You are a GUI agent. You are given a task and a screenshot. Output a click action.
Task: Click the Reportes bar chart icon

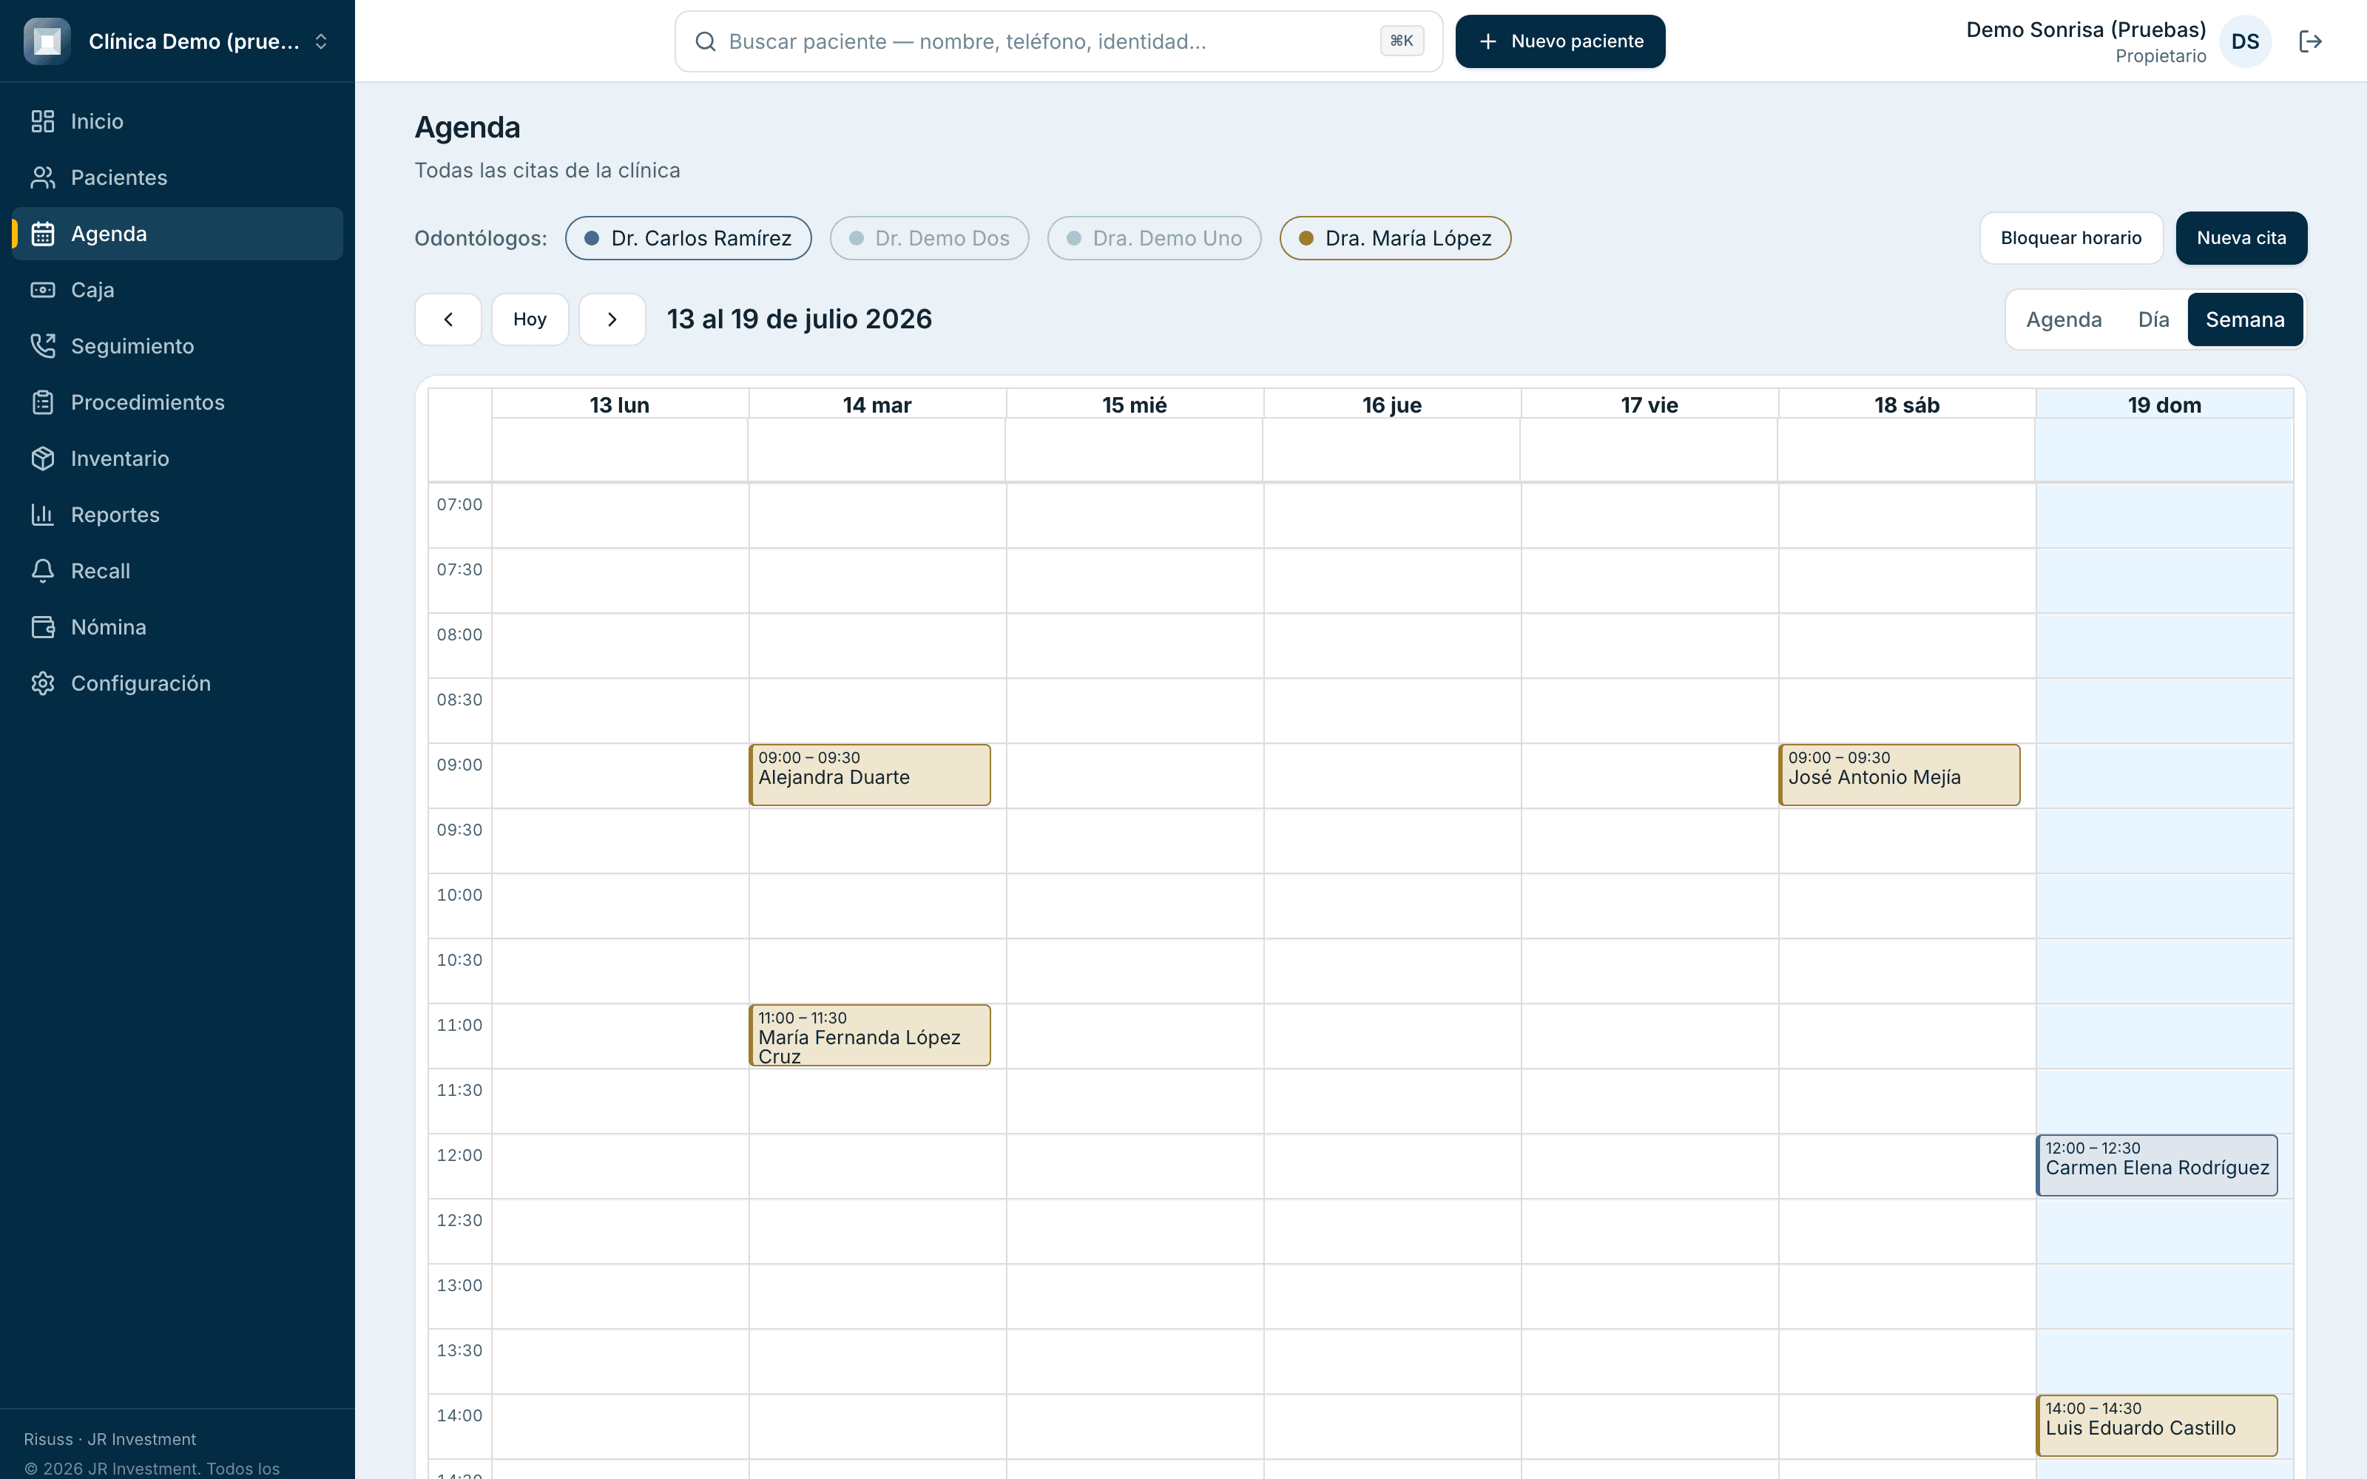click(42, 515)
